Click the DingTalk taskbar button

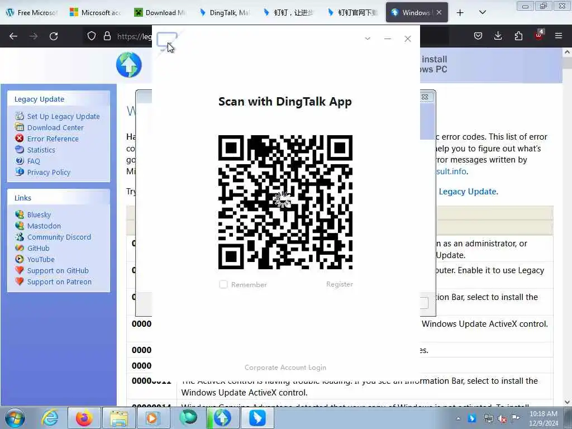click(257, 418)
